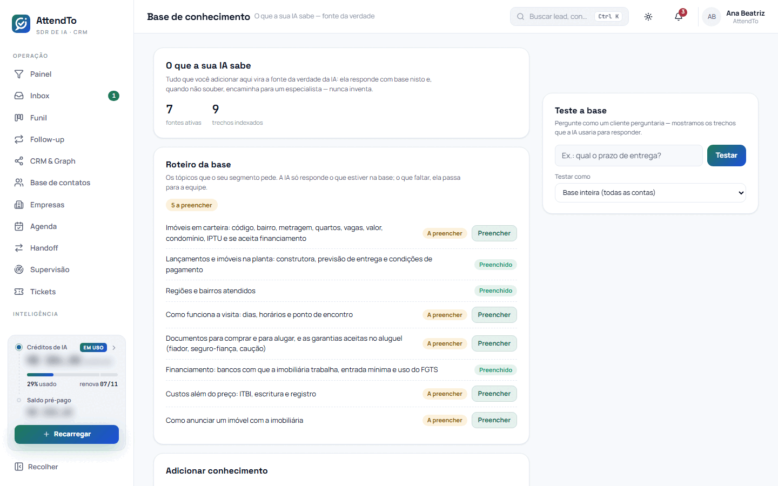Screen dimensions: 778x486
Task: Open the AB user avatar
Action: point(712,17)
